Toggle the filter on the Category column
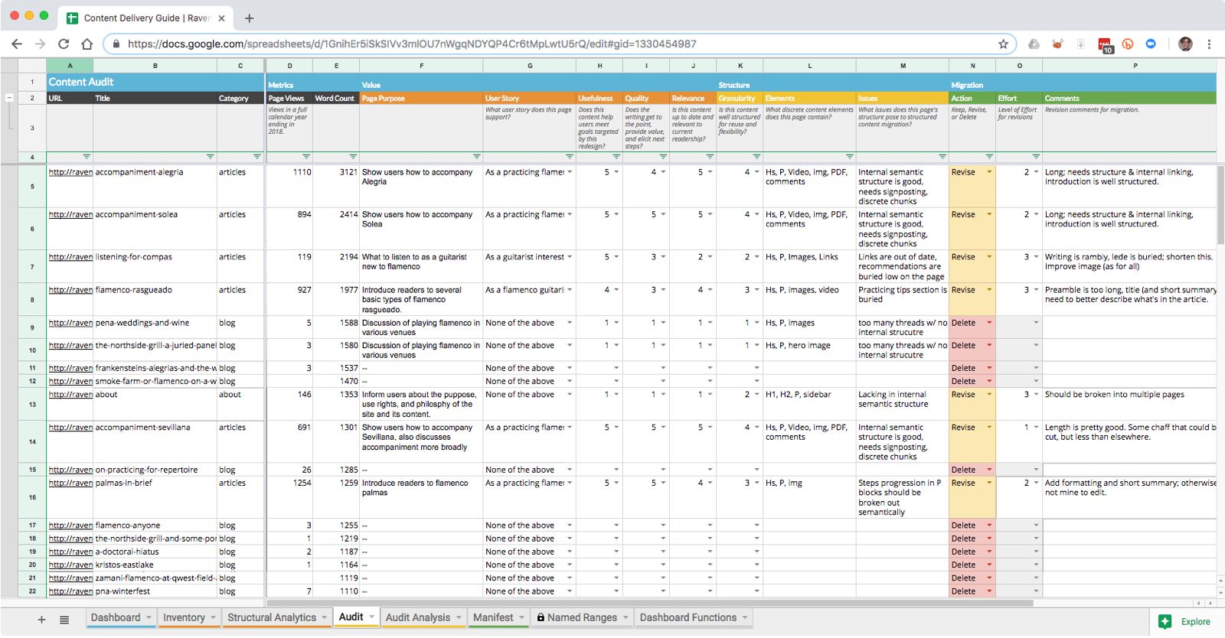1225x638 pixels. [256, 157]
